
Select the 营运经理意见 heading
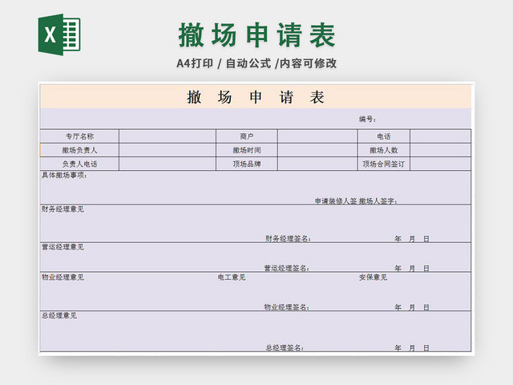pyautogui.click(x=63, y=247)
